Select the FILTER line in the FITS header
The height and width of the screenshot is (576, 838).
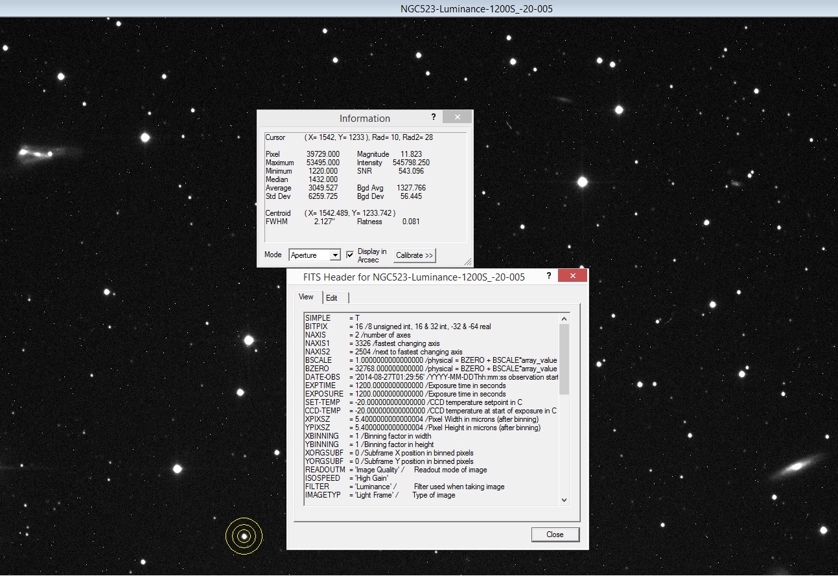click(x=389, y=487)
